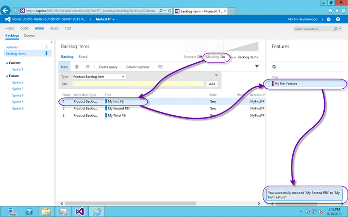Open Visual Studio from taskbar
348x217 pixels.
click(80, 212)
